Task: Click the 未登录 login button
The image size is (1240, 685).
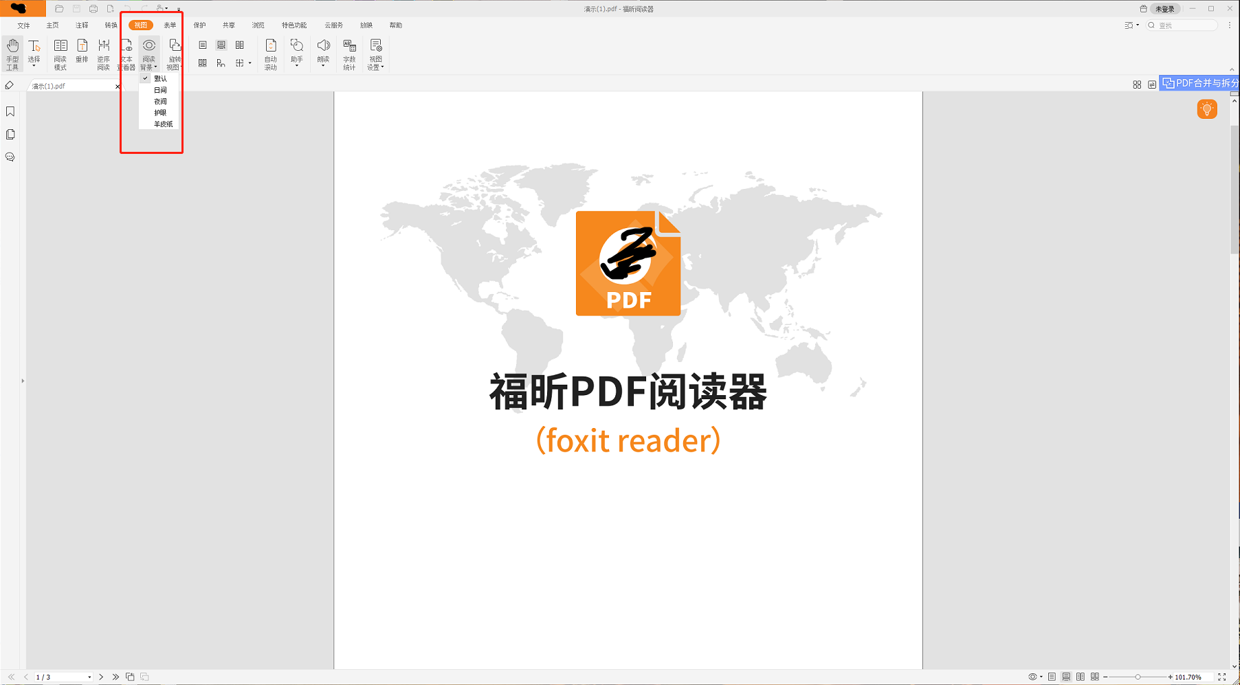Action: (x=1164, y=9)
